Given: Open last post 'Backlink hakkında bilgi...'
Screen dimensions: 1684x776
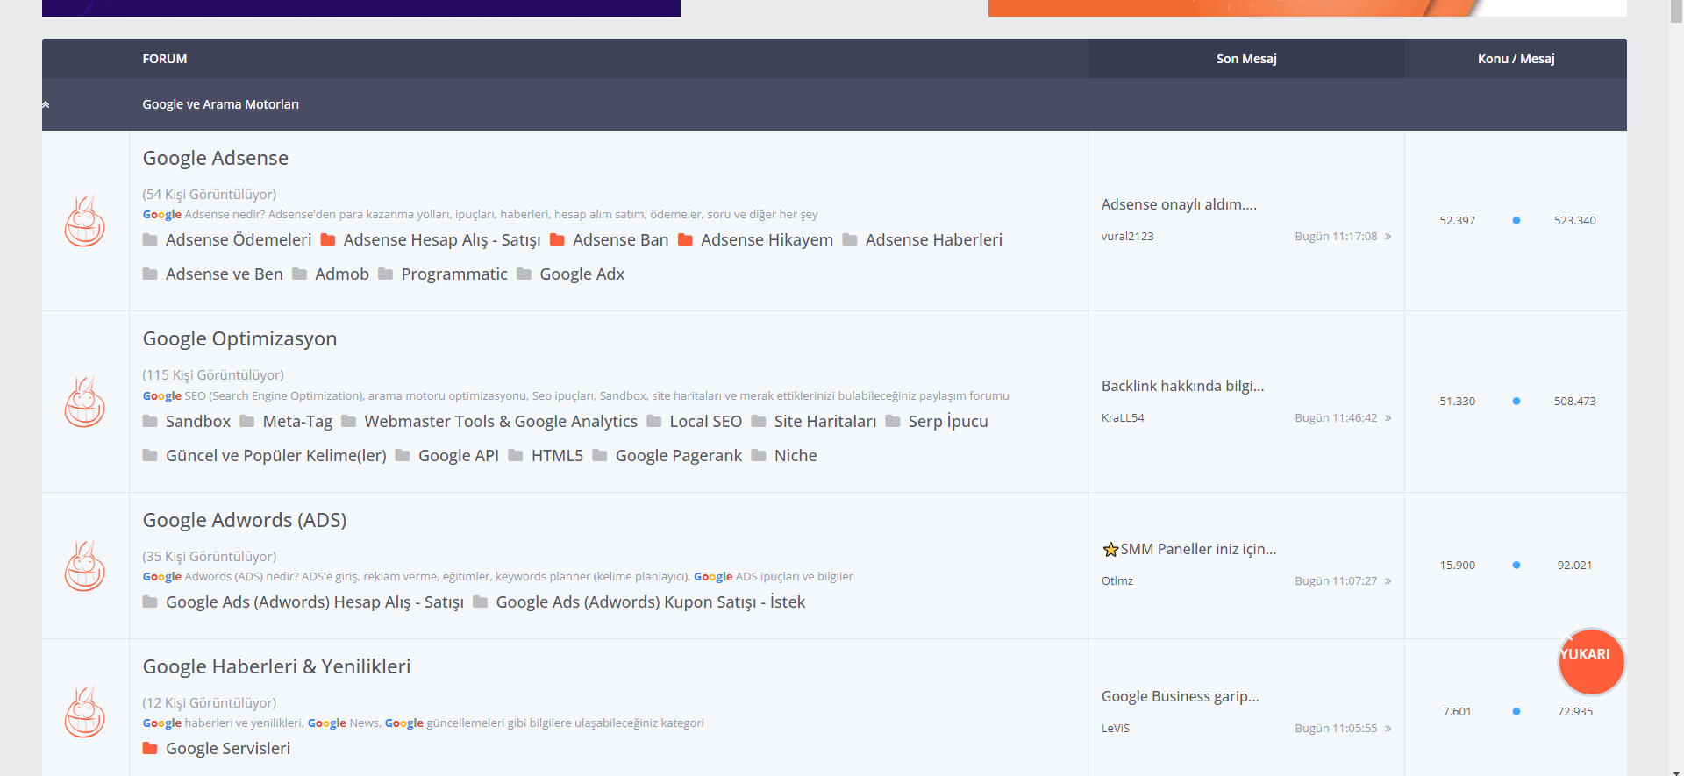Looking at the screenshot, I should 1182,386.
